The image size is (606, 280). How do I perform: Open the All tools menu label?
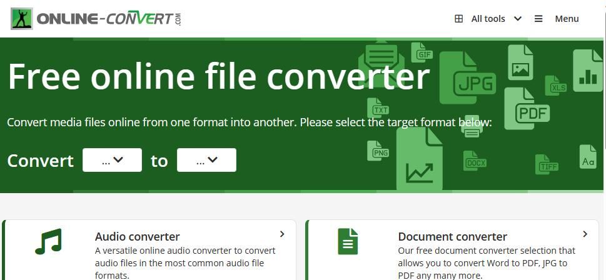(x=488, y=19)
